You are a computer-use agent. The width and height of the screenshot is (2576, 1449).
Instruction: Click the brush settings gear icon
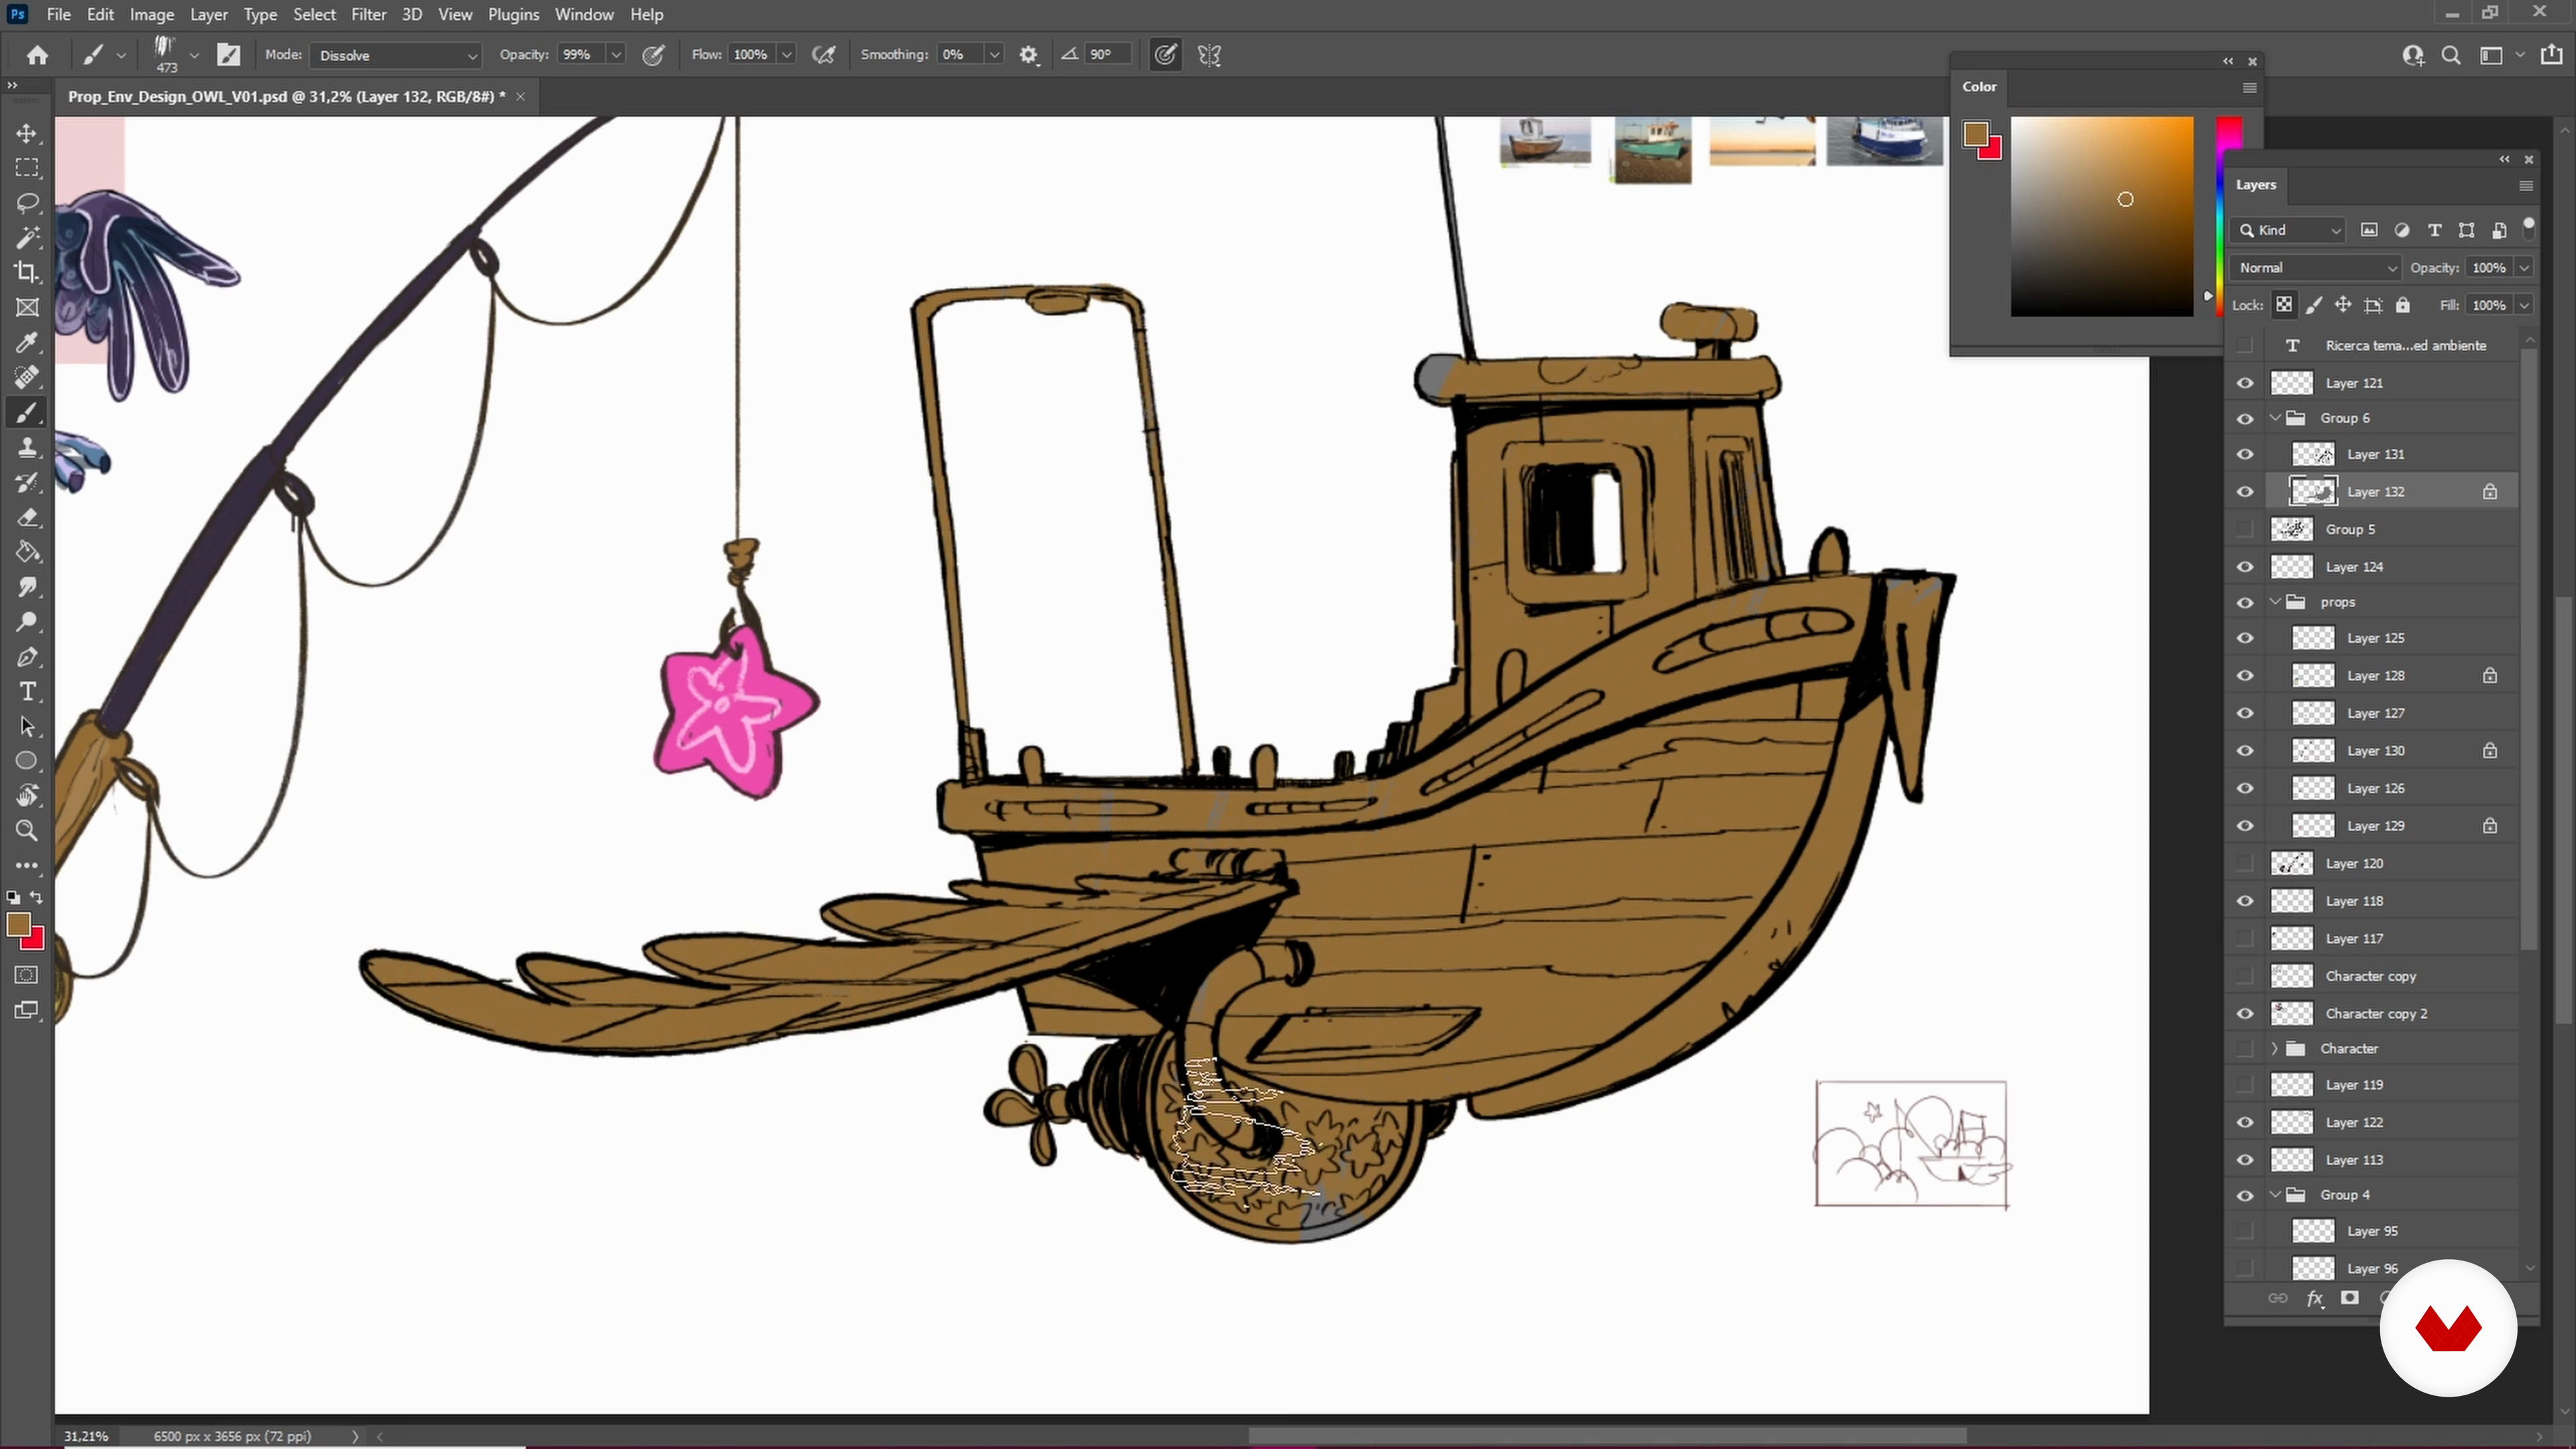pos(1028,55)
